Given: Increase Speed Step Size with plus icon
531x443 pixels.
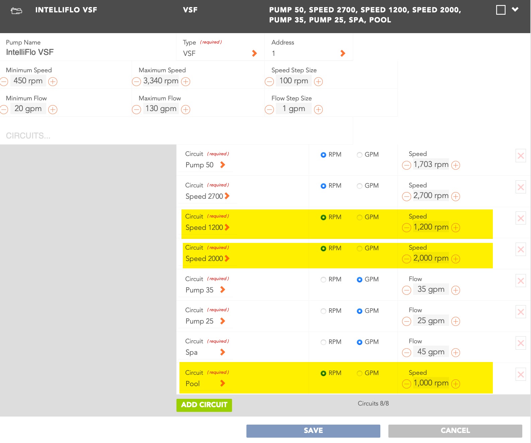Looking at the screenshot, I should (318, 82).
